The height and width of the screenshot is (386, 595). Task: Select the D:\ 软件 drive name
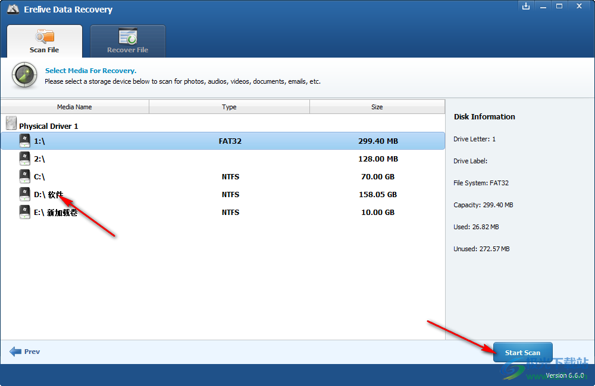49,195
